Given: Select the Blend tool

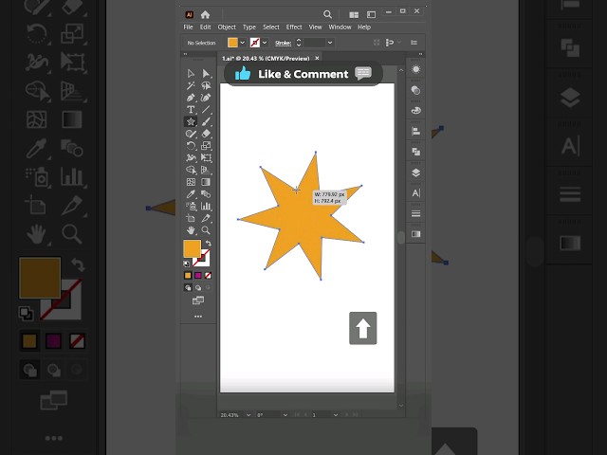Looking at the screenshot, I should [x=206, y=193].
